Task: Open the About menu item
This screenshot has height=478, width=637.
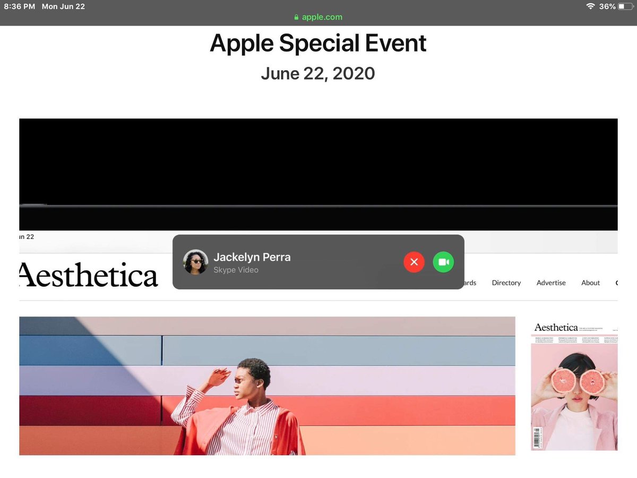Action: click(590, 283)
